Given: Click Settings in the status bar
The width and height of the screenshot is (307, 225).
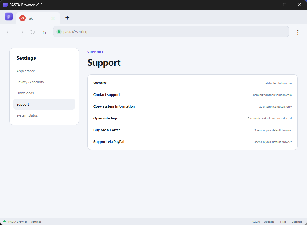Looking at the screenshot, I should point(297,222).
